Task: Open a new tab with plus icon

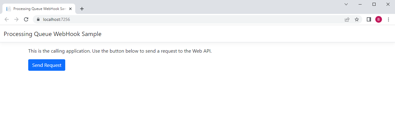Action: pos(82,9)
